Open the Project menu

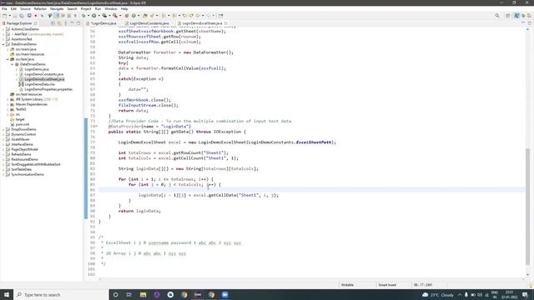(x=86, y=9)
